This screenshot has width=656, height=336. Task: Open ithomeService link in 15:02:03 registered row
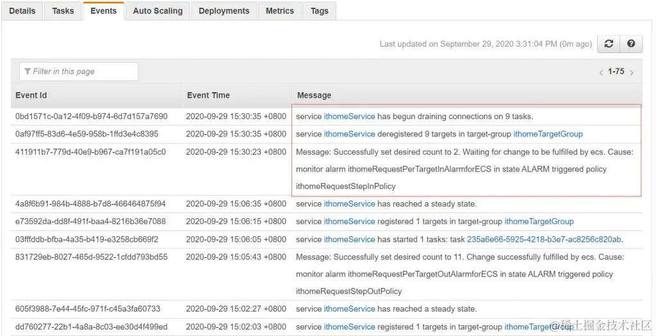coord(349,327)
